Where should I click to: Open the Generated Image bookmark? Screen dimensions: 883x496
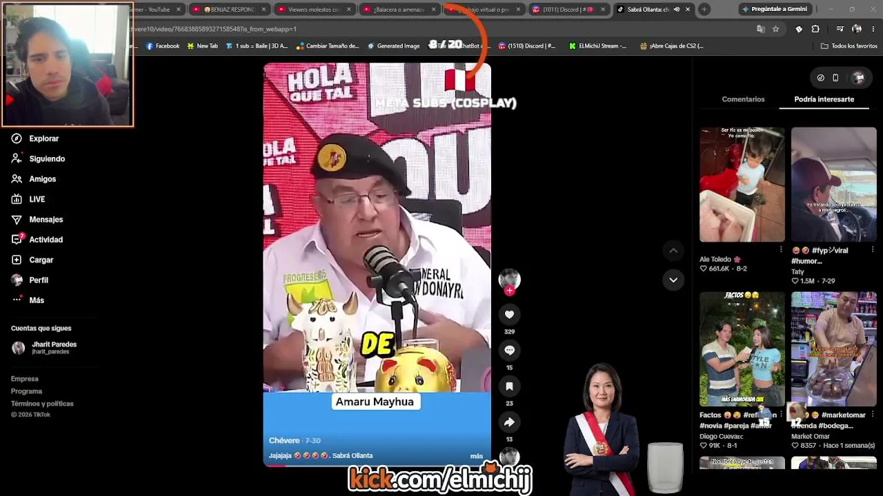(x=394, y=46)
